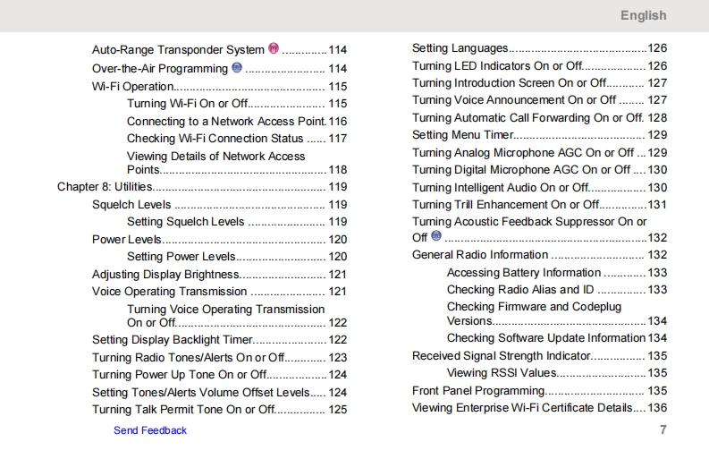Click the pink icon beside Auto-Range Transponder System

(x=274, y=49)
